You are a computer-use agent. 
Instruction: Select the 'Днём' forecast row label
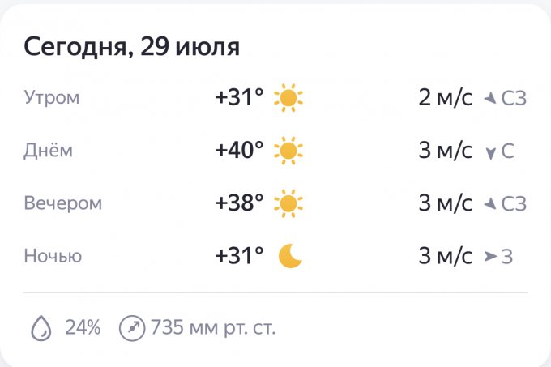pos(48,151)
